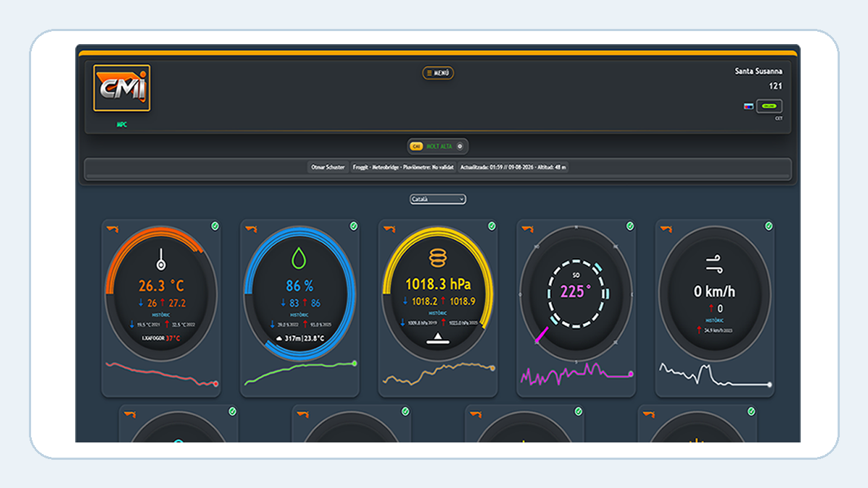Click high temperature value 27.2
The image size is (868, 488).
pos(176,303)
